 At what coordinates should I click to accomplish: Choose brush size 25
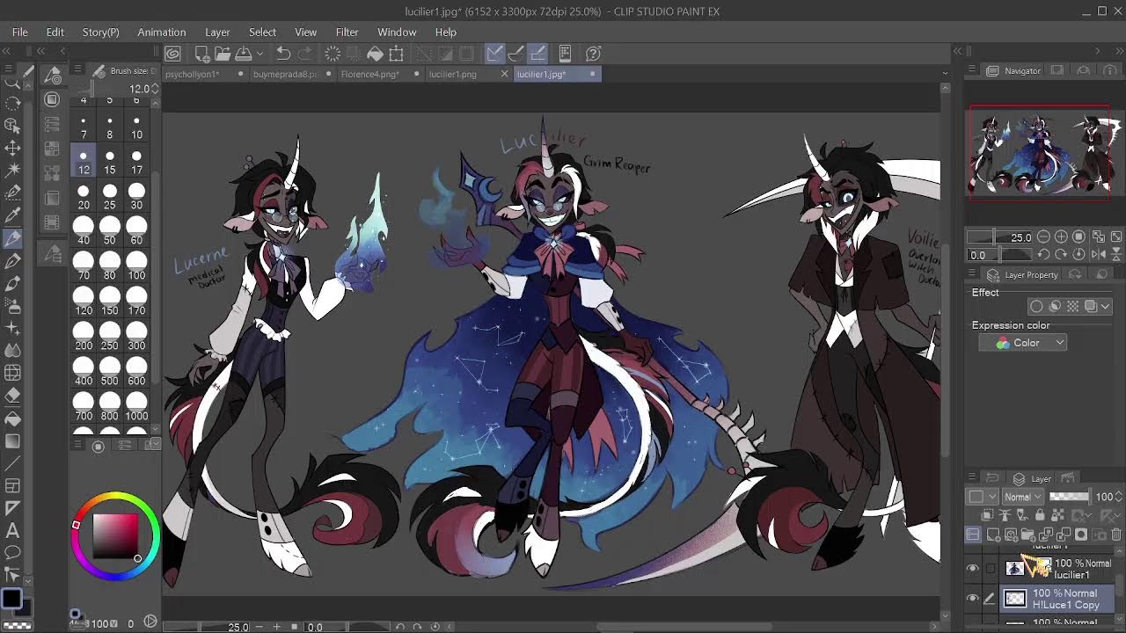(x=110, y=196)
